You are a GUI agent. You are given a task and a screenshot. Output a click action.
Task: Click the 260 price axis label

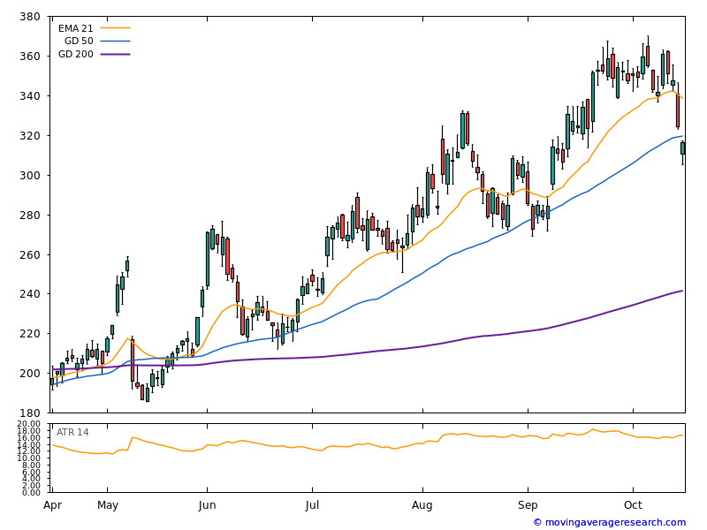pos(30,254)
